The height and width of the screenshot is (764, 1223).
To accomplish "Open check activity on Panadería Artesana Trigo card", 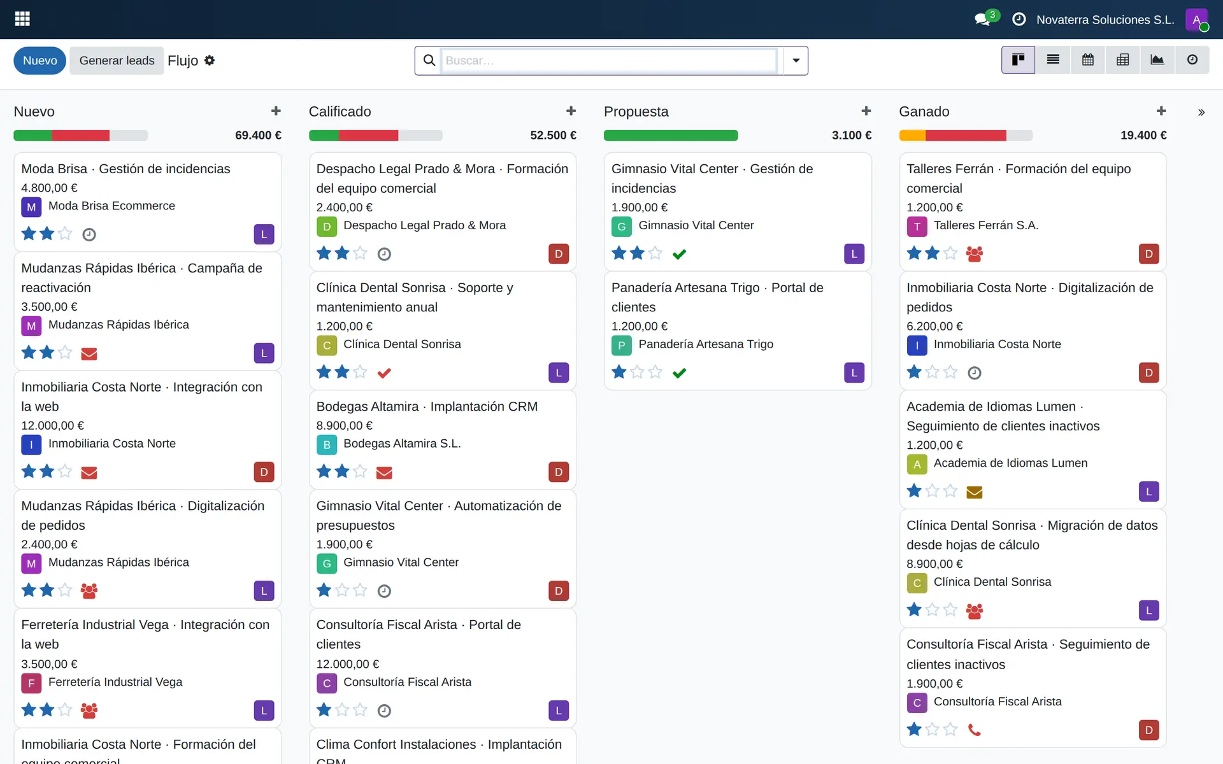I will pos(679,373).
